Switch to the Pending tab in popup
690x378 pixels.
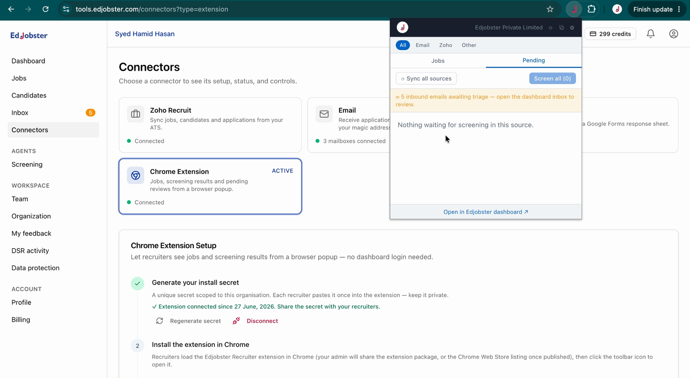(533, 60)
